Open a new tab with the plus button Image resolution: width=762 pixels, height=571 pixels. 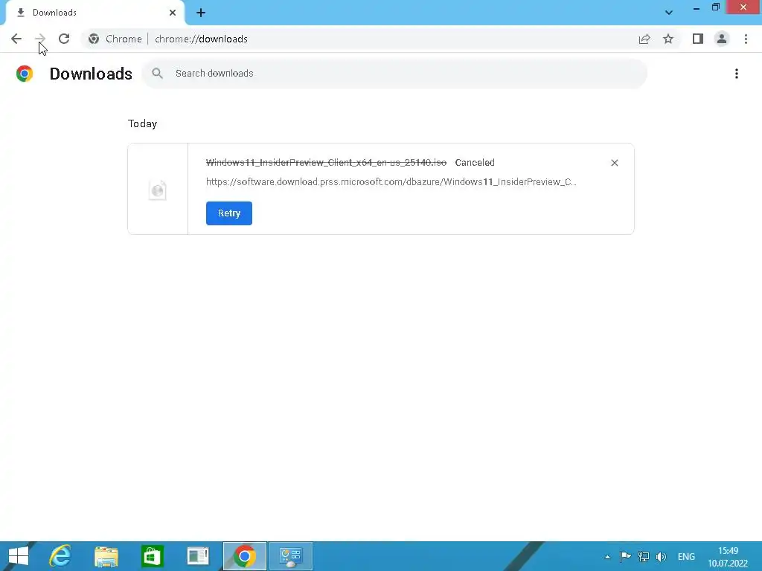[201, 13]
